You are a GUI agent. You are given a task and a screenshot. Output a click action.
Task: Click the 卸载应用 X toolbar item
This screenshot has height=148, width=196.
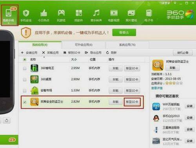pos(50,53)
